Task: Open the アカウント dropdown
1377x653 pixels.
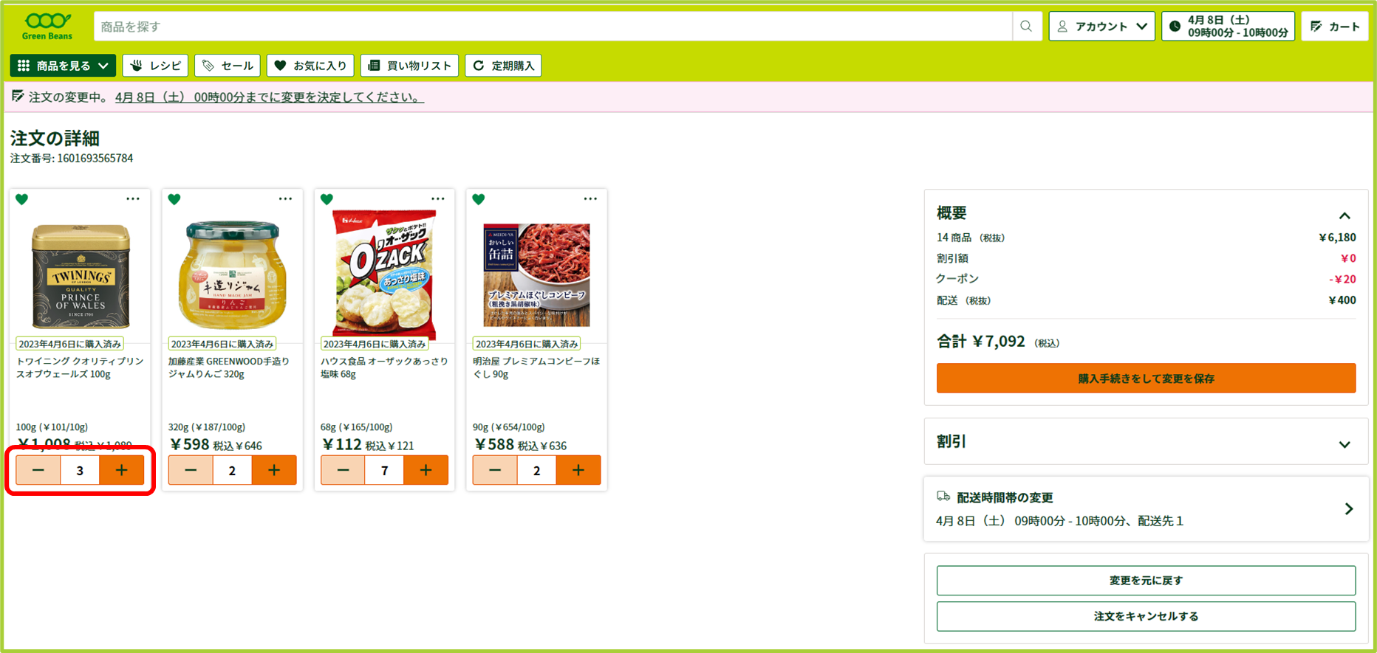Action: 1101,27
